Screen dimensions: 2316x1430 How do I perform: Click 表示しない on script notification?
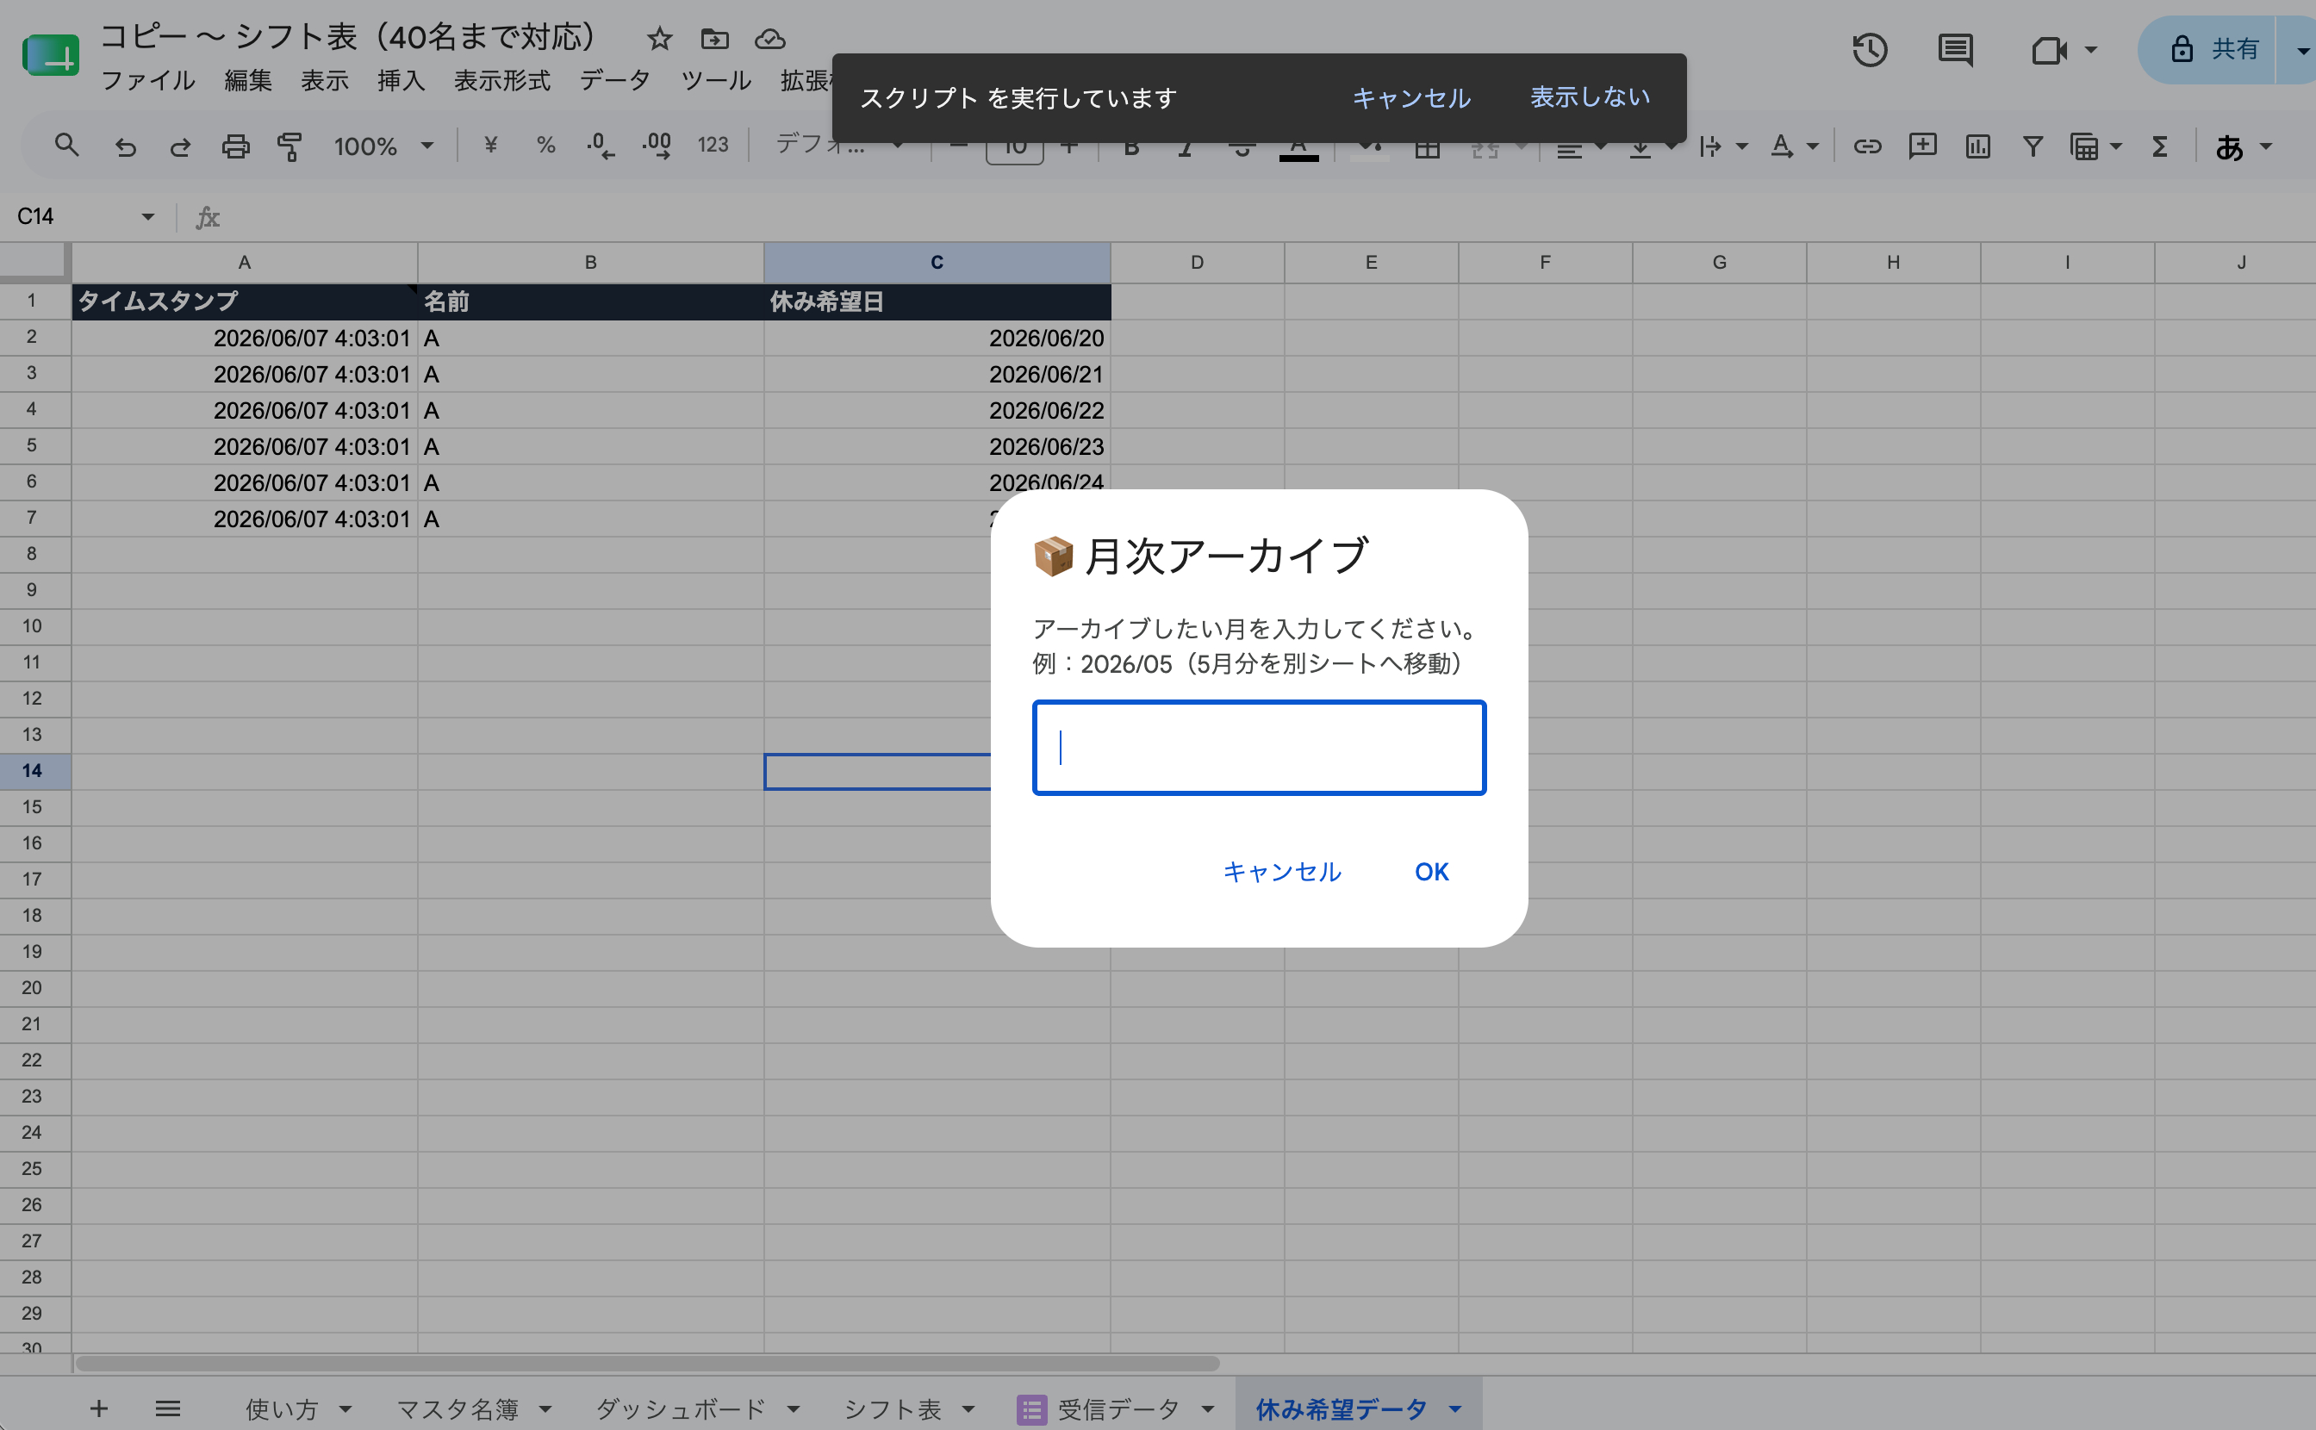[x=1590, y=96]
